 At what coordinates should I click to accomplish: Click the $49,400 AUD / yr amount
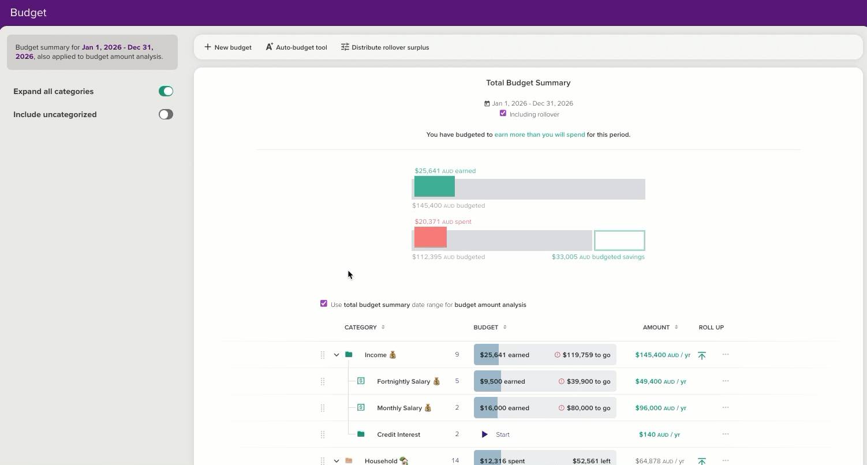pos(661,381)
